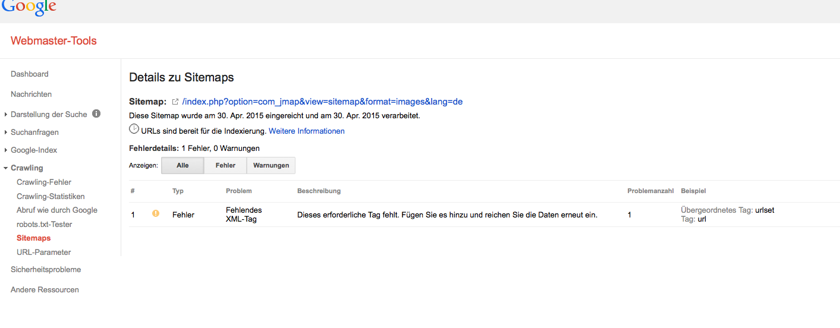Click the clock icon before URLs sind bereit
Image resolution: width=840 pixels, height=328 pixels.
(134, 129)
